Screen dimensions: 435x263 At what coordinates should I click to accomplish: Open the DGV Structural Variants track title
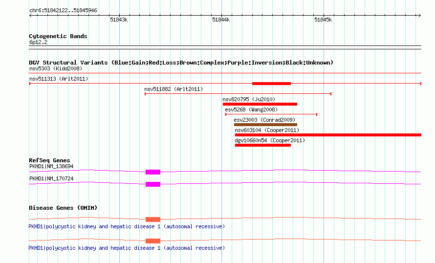tap(181, 63)
